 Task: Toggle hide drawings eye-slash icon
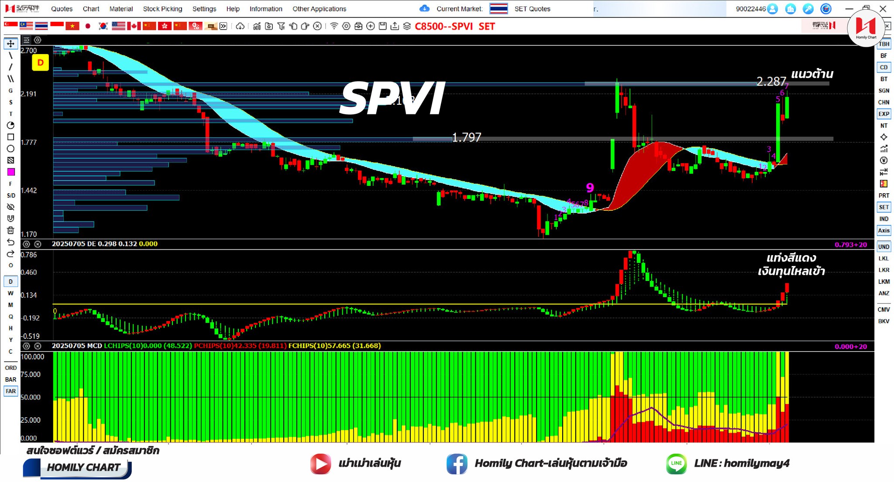click(x=10, y=207)
